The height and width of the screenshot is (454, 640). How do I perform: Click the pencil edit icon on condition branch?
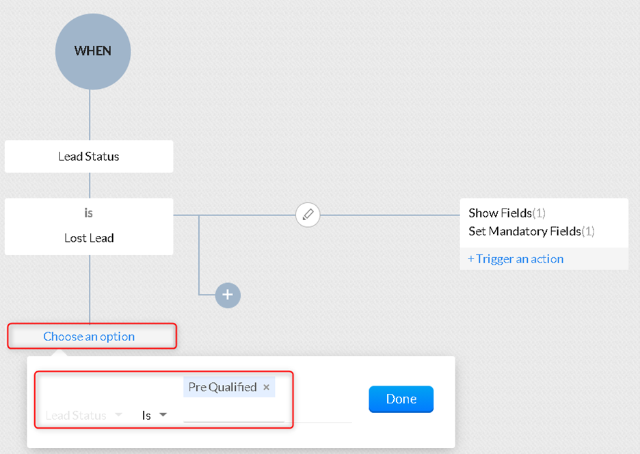(307, 215)
